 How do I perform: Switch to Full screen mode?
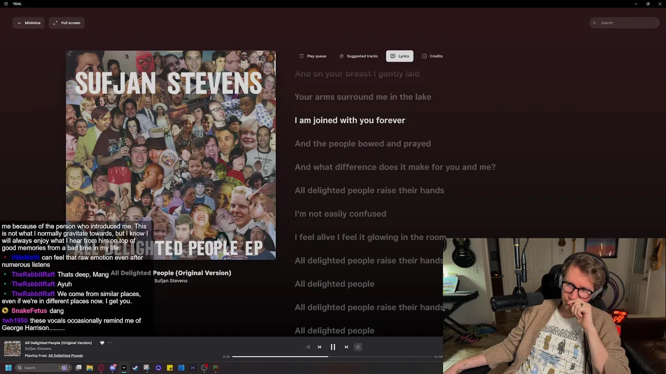tap(67, 23)
